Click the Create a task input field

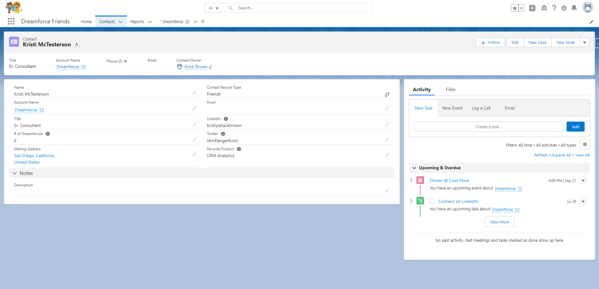488,127
